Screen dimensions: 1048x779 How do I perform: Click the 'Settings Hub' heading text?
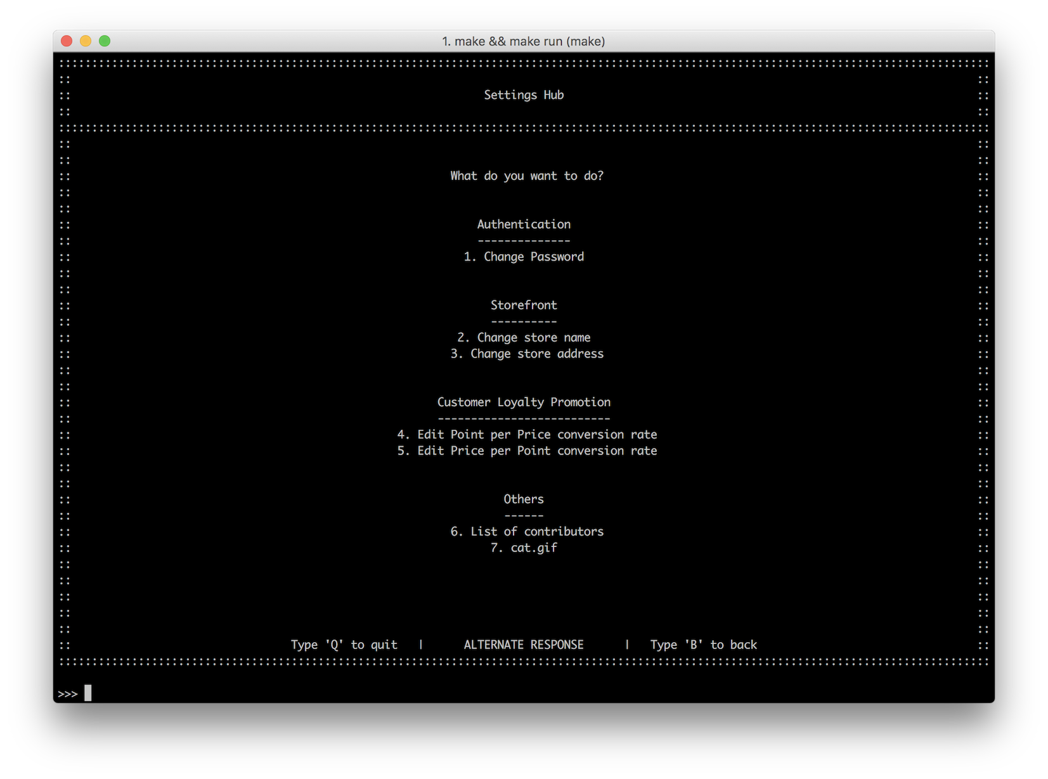coord(524,95)
